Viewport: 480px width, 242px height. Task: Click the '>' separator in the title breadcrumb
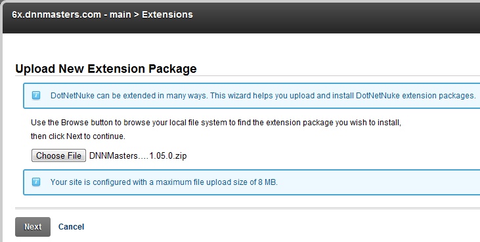point(136,14)
